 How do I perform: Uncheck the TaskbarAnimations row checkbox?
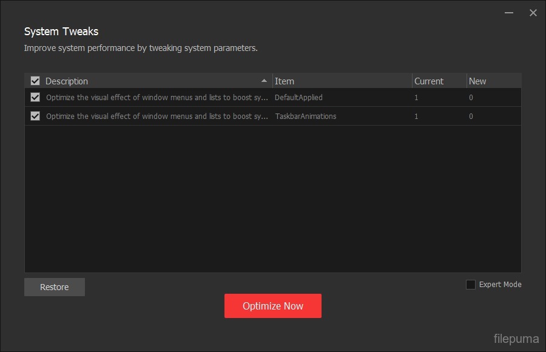click(x=35, y=116)
